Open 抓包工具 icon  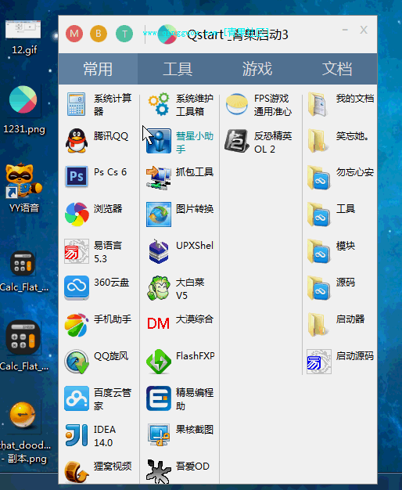[159, 178]
